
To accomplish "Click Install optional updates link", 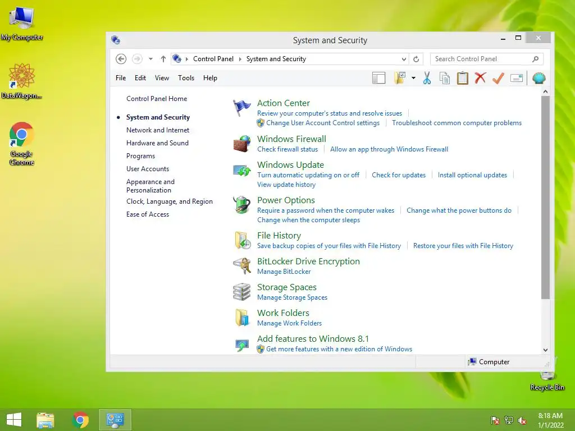I will (x=472, y=175).
